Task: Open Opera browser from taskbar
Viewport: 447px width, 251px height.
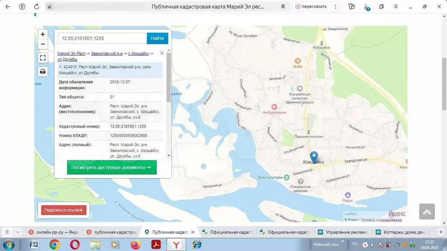Action: pos(75,245)
